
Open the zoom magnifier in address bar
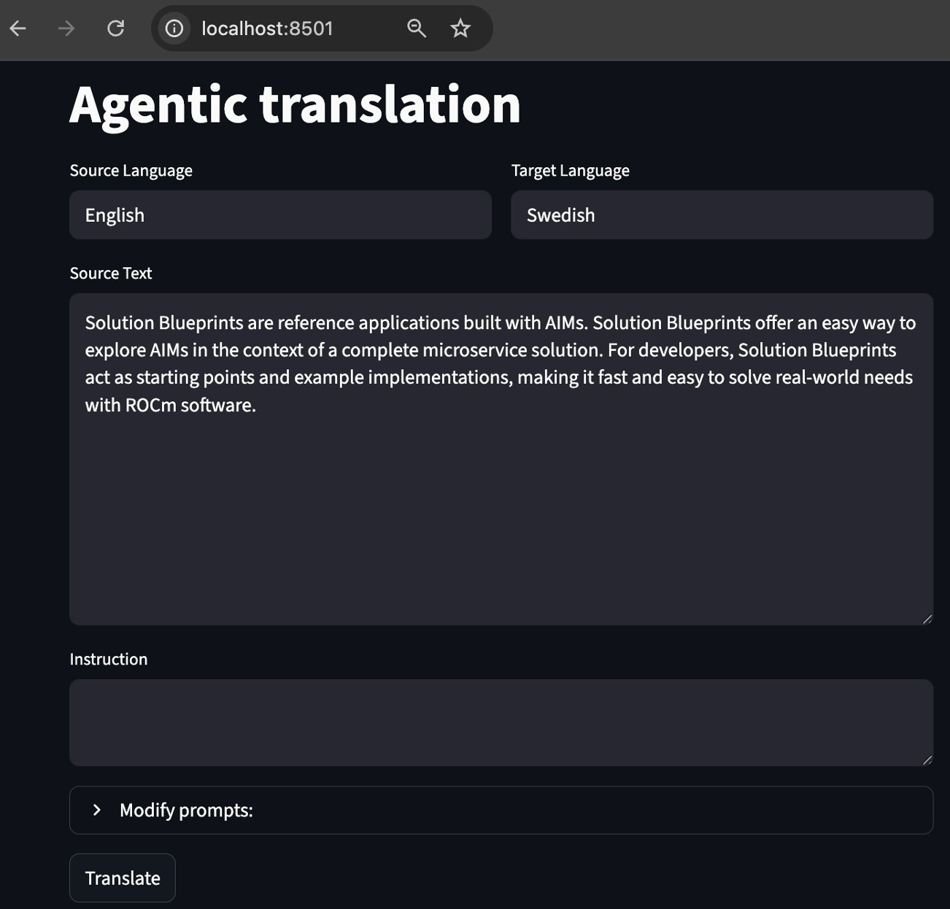click(416, 28)
